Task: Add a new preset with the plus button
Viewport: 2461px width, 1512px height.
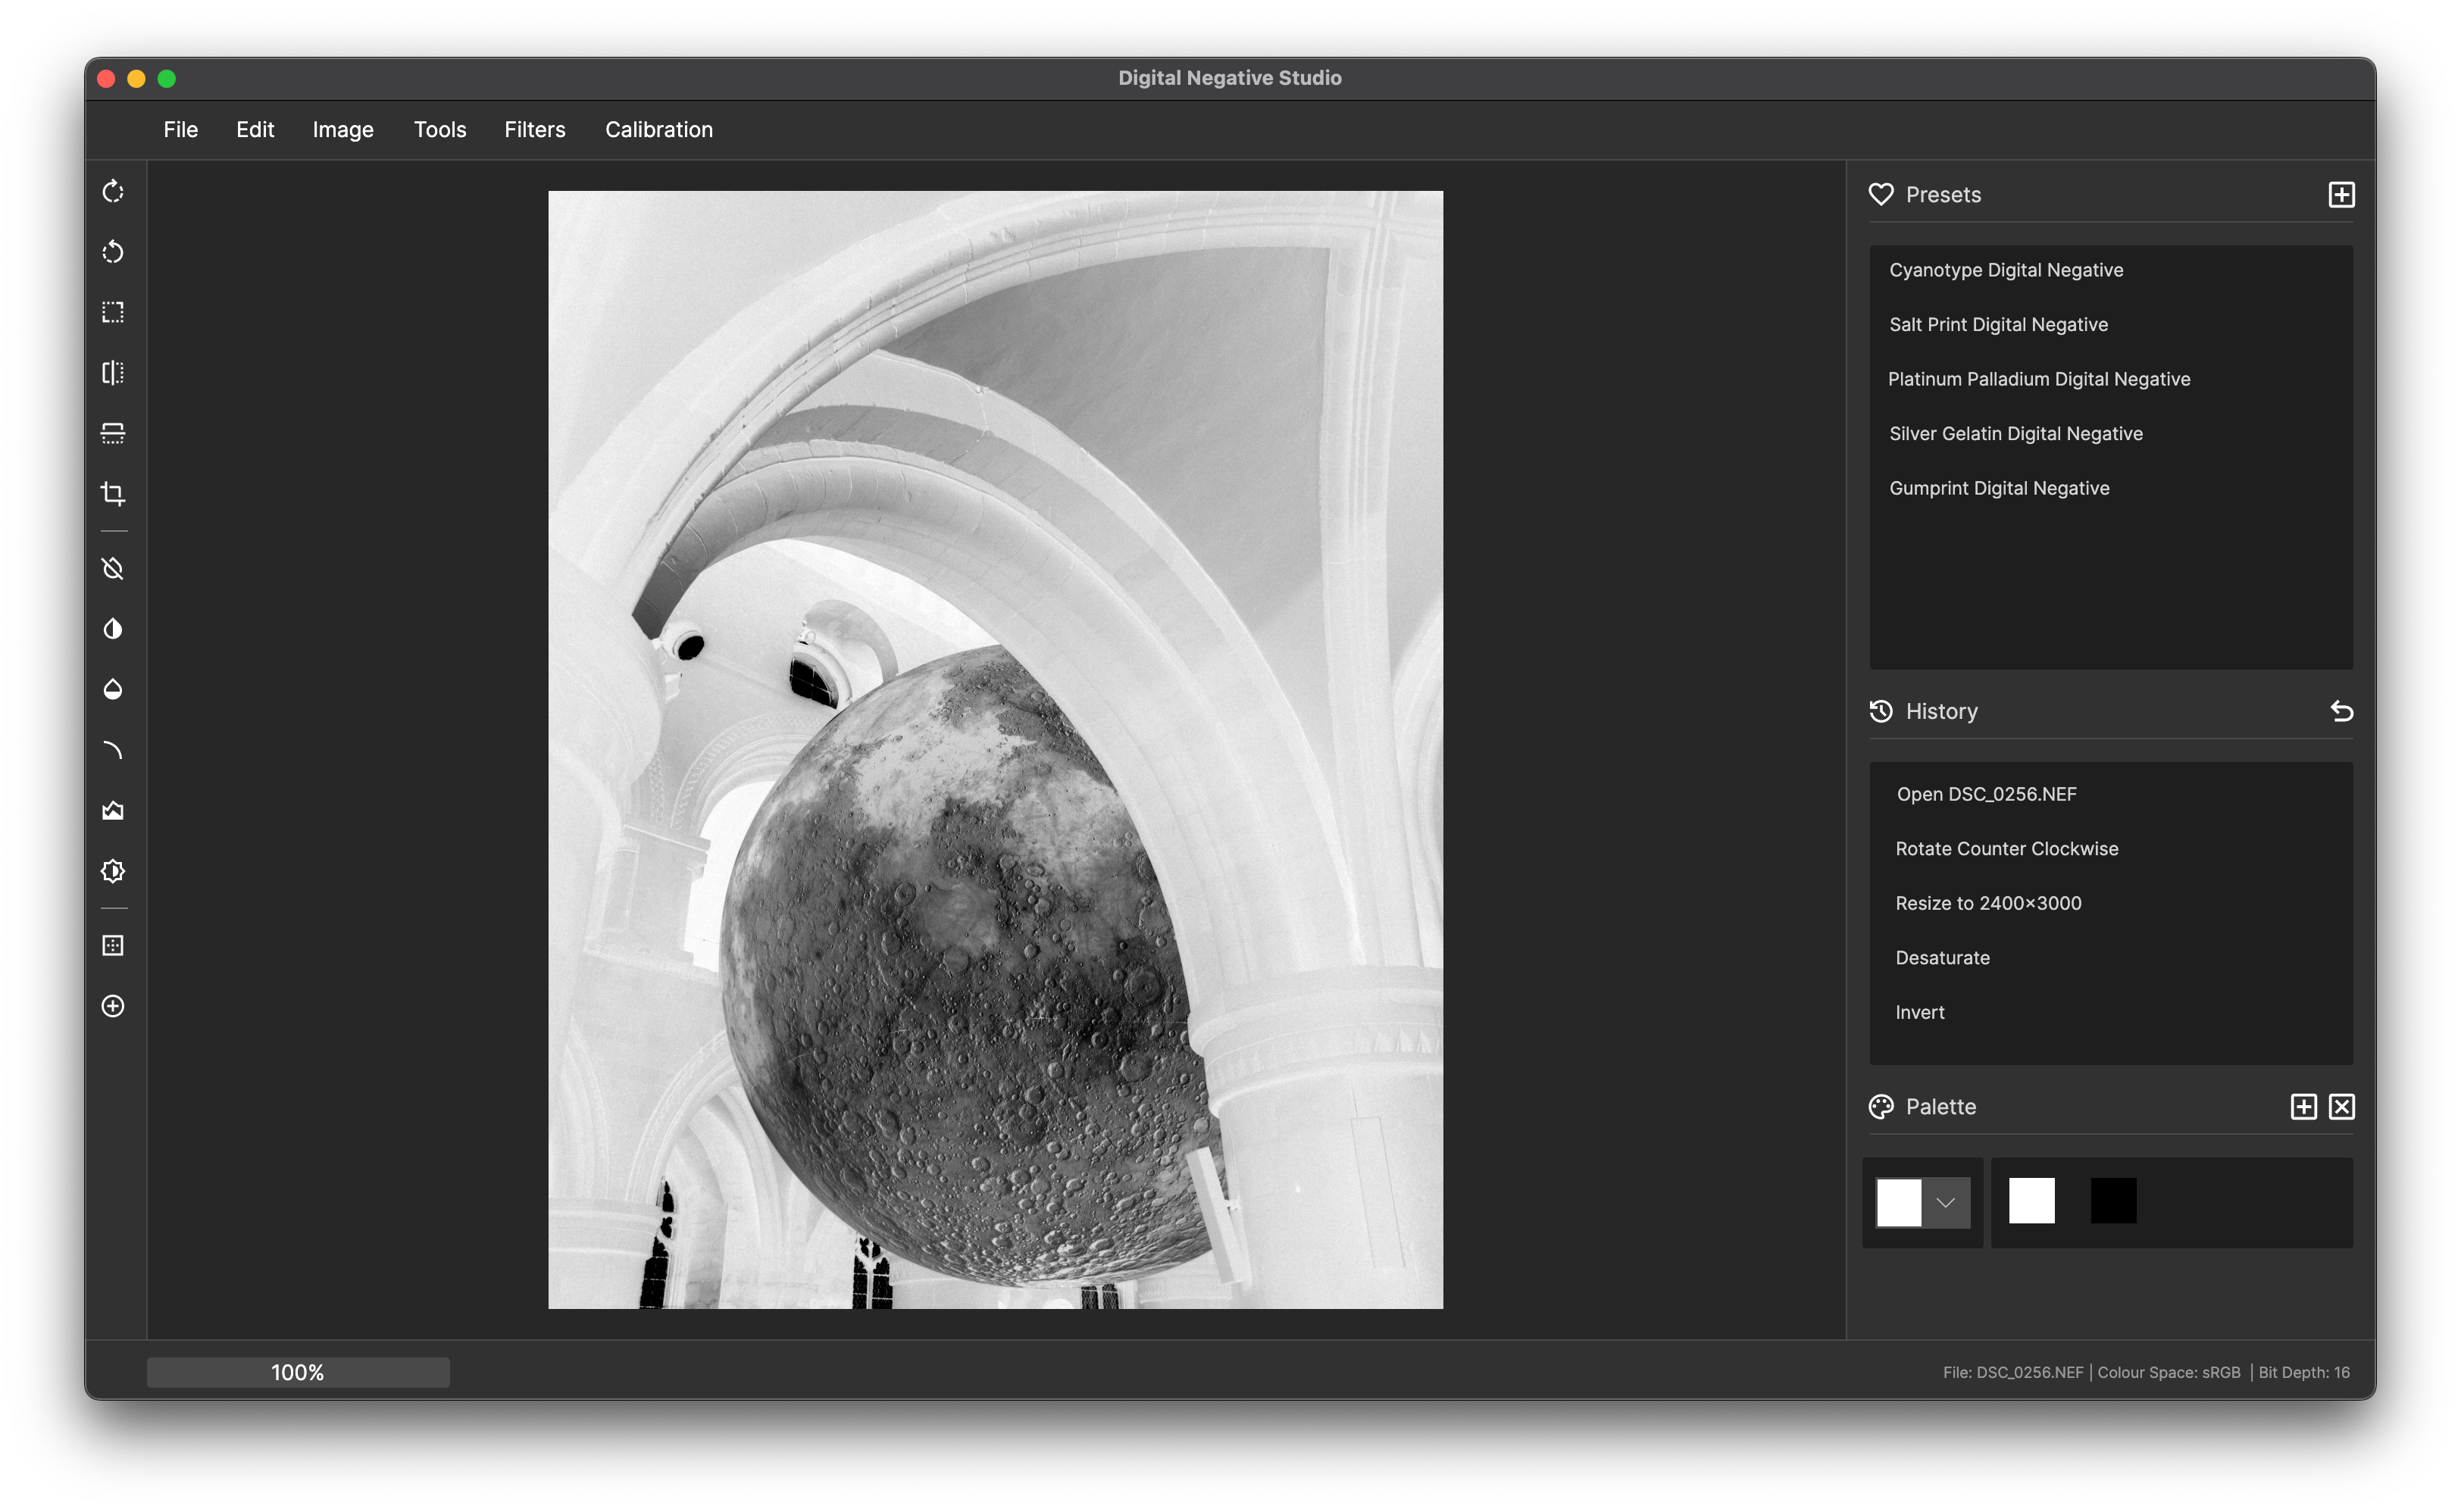Action: pyautogui.click(x=2341, y=194)
